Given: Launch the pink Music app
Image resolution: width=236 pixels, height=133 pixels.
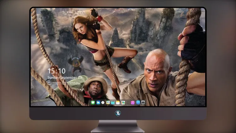Looking at the screenshot, I should point(132,102).
